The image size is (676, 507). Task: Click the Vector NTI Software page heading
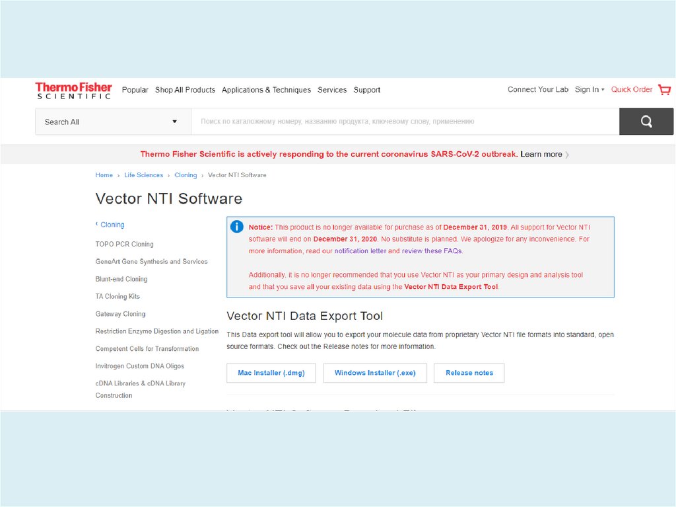click(x=168, y=199)
